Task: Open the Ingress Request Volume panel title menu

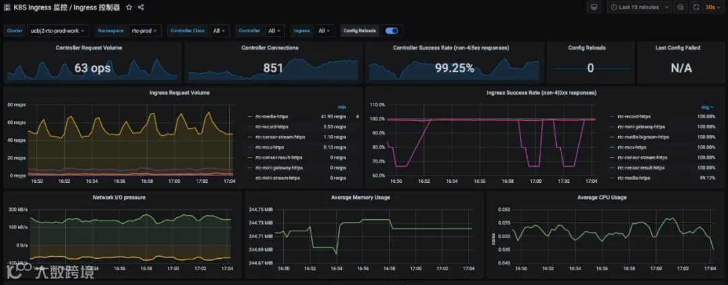Action: click(179, 93)
